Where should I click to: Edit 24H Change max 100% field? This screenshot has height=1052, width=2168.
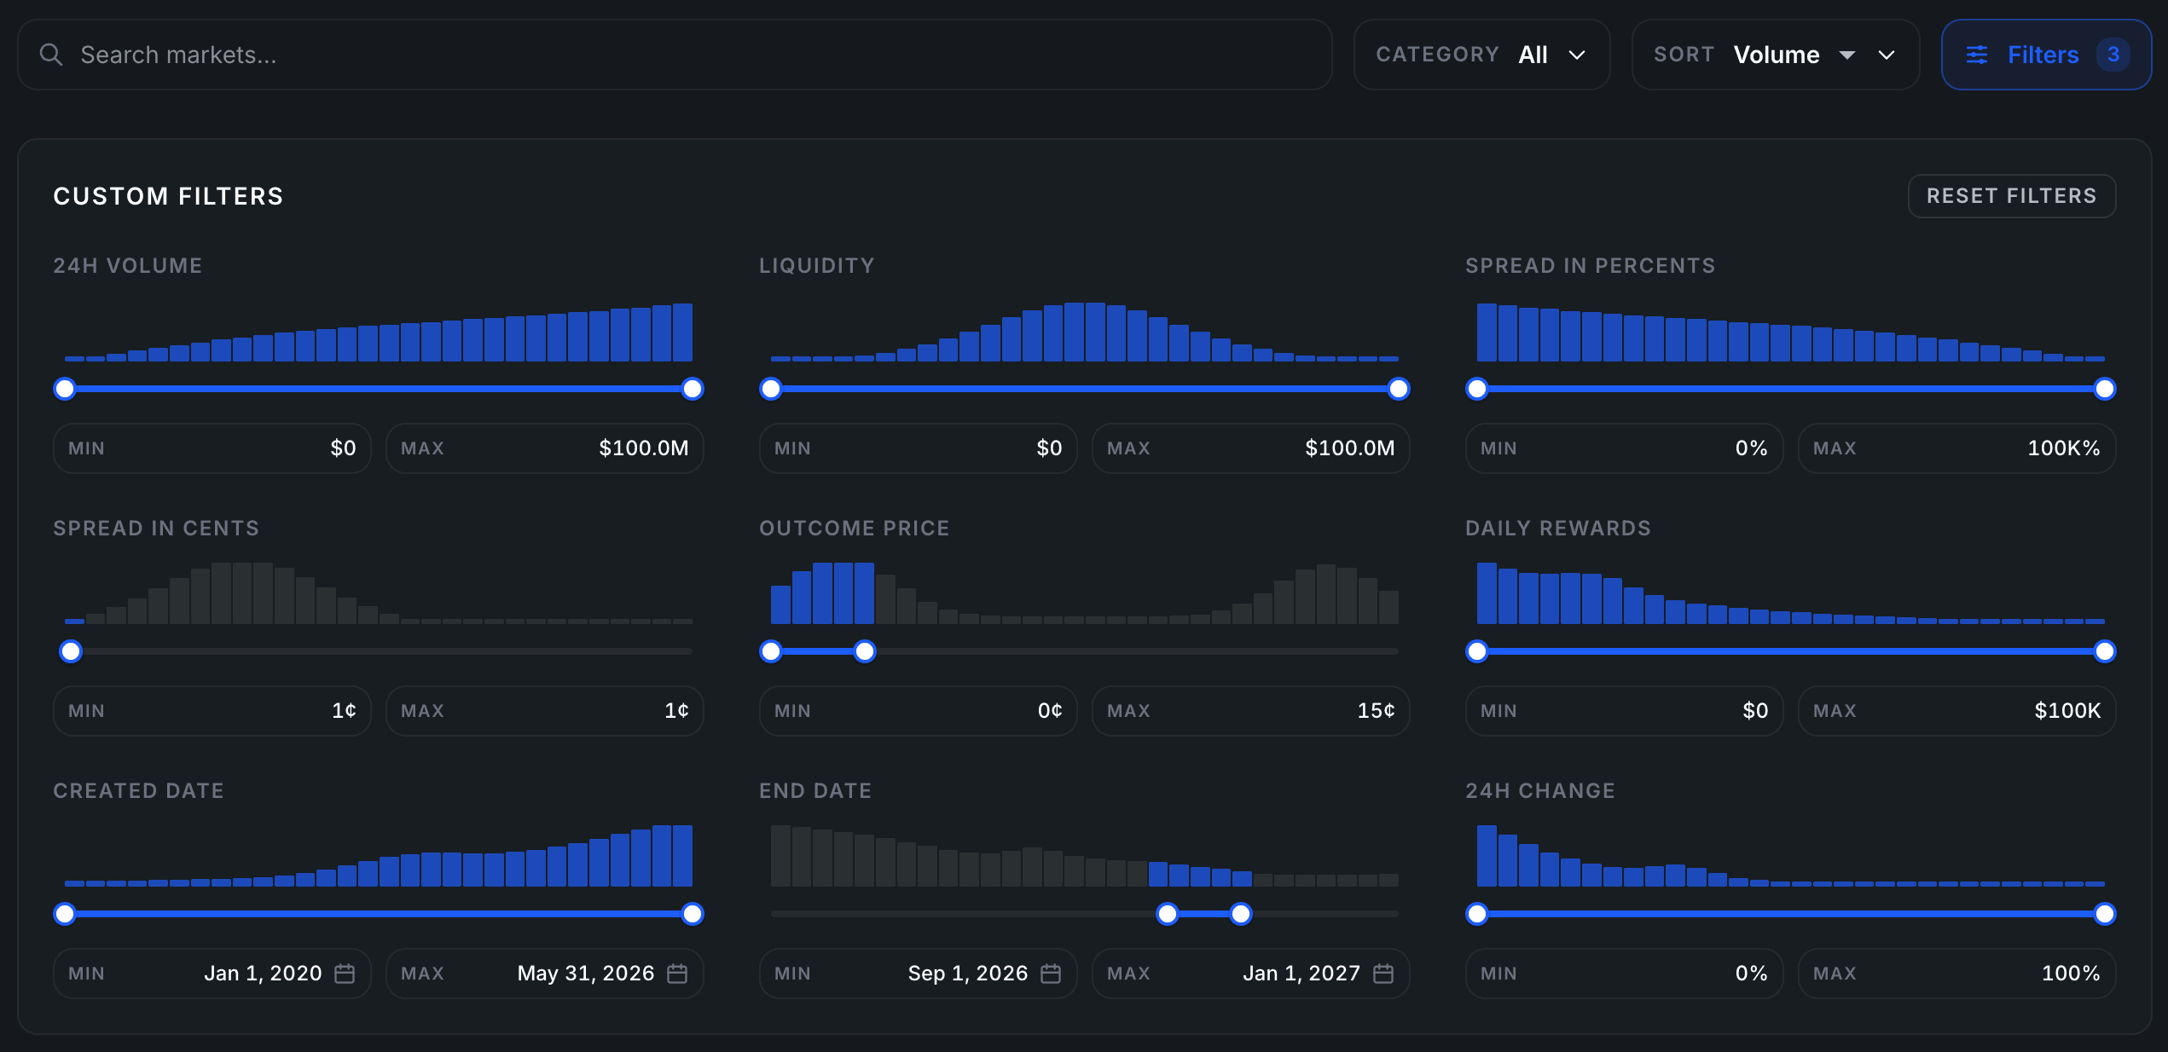(x=1957, y=974)
